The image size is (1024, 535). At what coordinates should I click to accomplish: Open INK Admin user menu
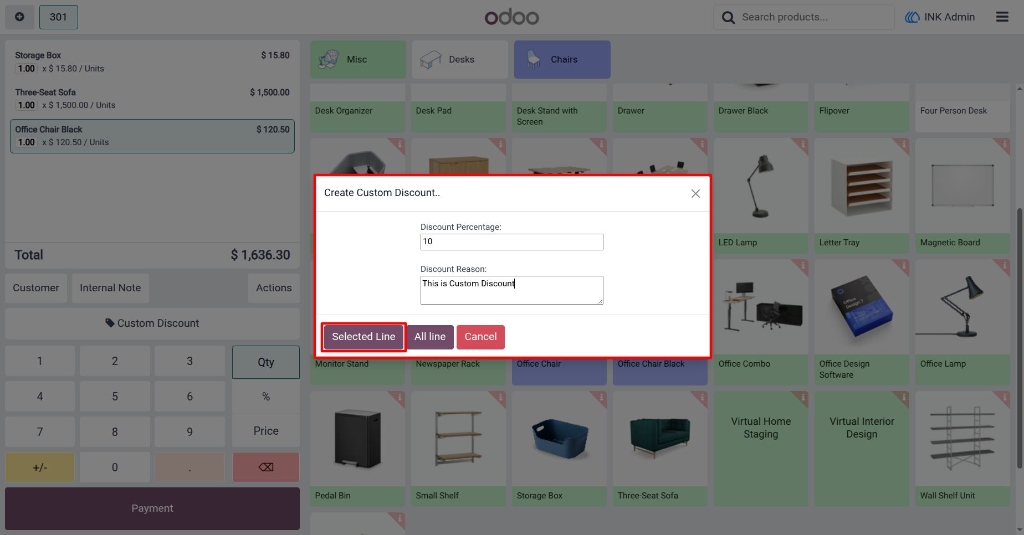(940, 17)
